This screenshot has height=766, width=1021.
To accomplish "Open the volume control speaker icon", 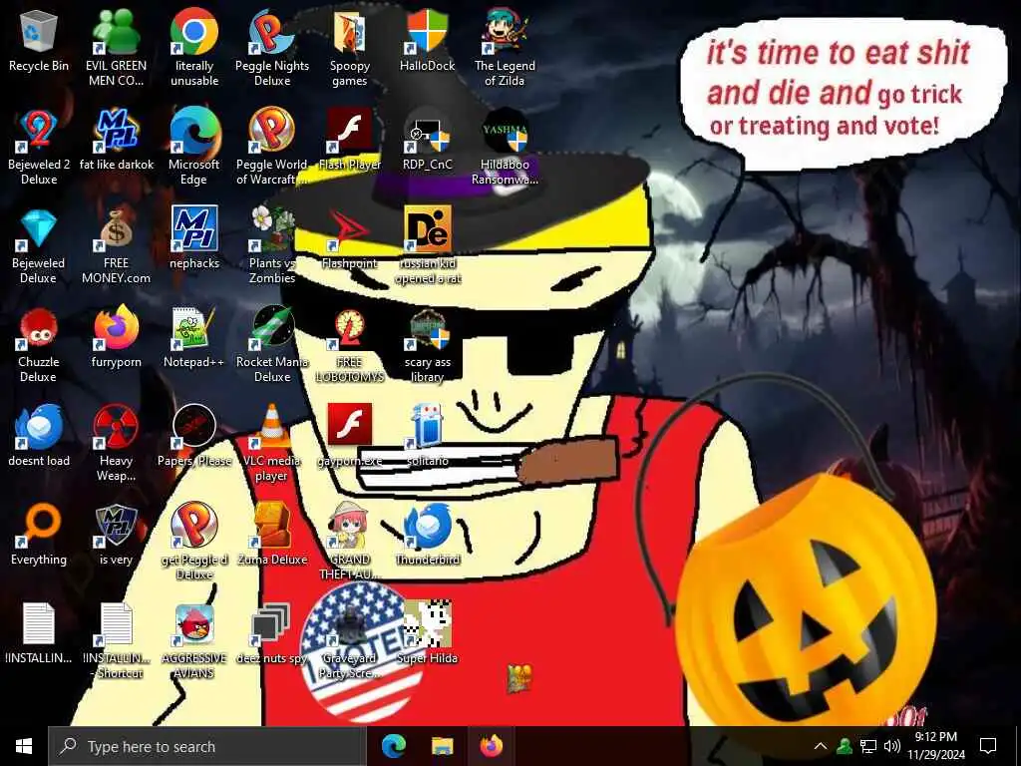I will tap(892, 746).
